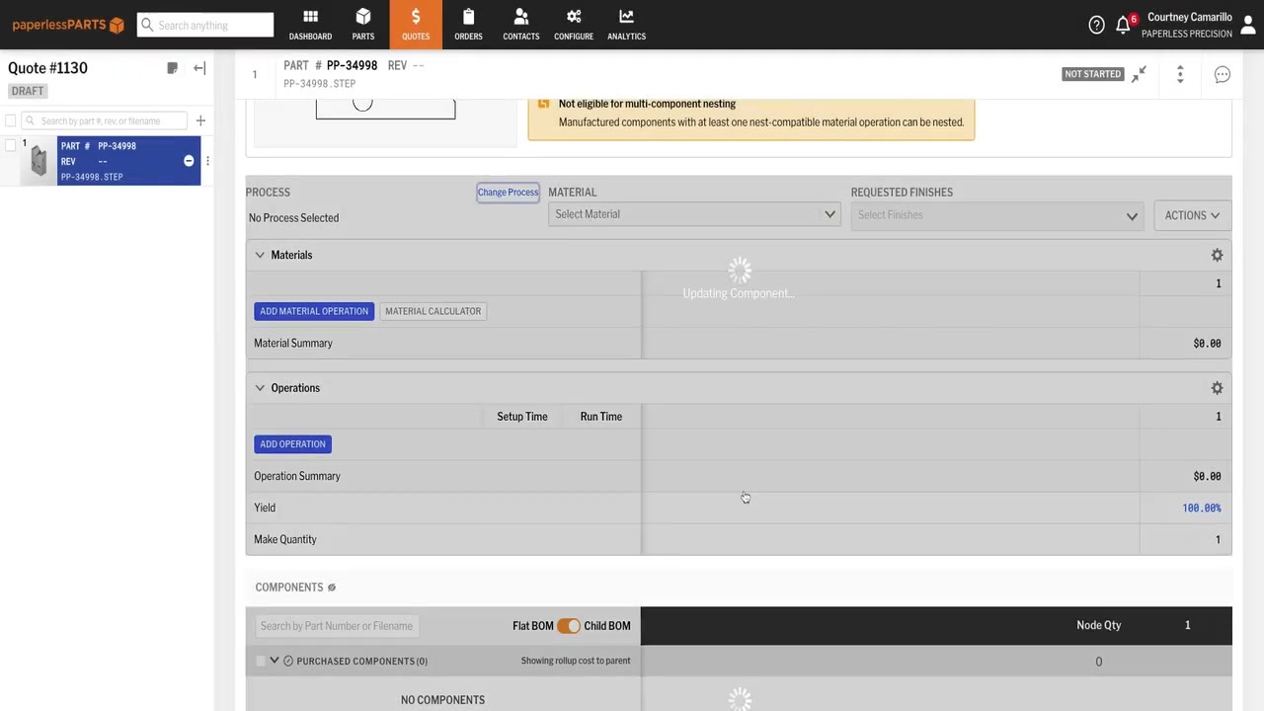Check the part 1 checkbox in sidebar
The height and width of the screenshot is (711, 1264).
pyautogui.click(x=11, y=145)
